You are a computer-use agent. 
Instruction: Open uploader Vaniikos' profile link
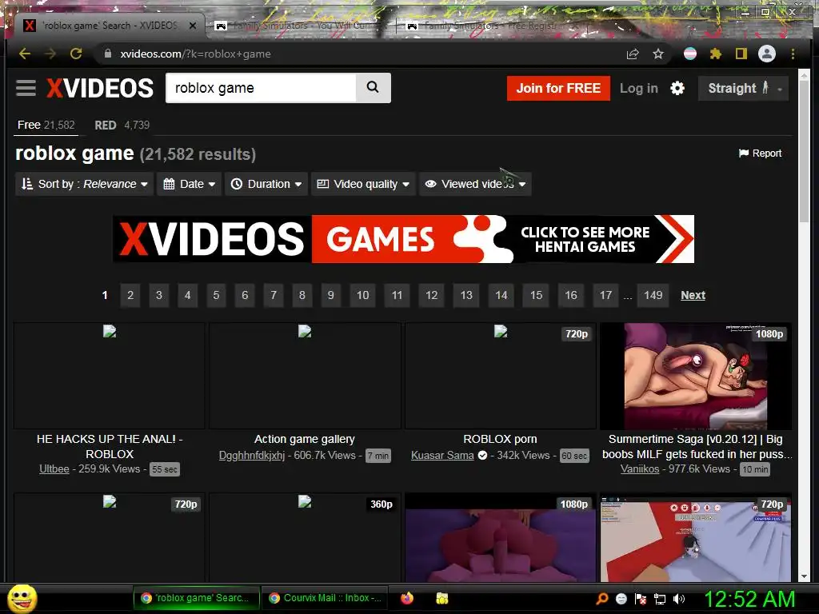click(x=640, y=468)
